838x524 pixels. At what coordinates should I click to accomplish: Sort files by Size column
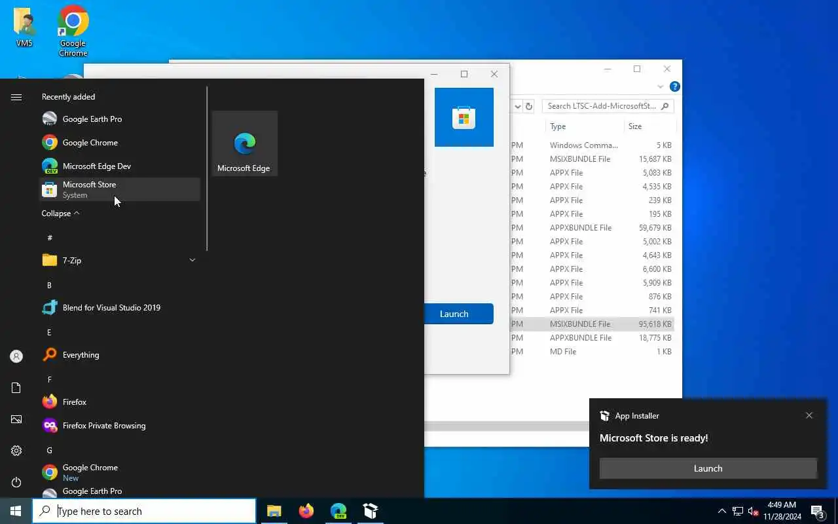(x=635, y=126)
